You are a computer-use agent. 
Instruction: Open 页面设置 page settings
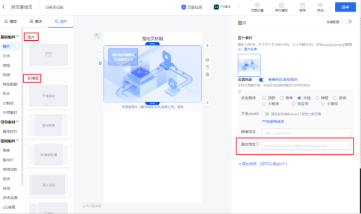pos(257,8)
